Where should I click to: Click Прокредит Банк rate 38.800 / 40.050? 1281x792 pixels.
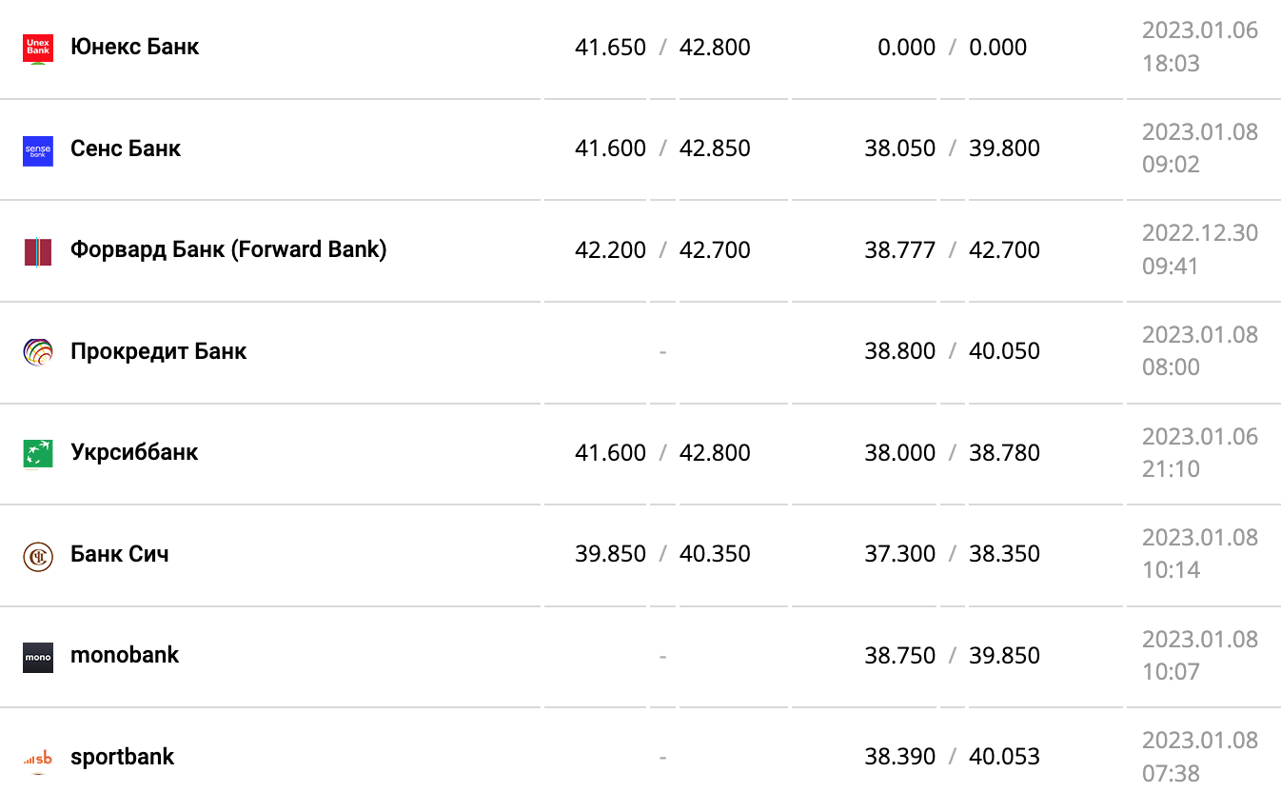[x=952, y=351]
